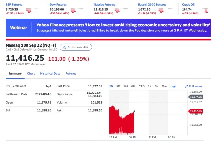Viewport: 211px width, 146px height.
Task: Select the 1D chart range
Action: (111, 86)
